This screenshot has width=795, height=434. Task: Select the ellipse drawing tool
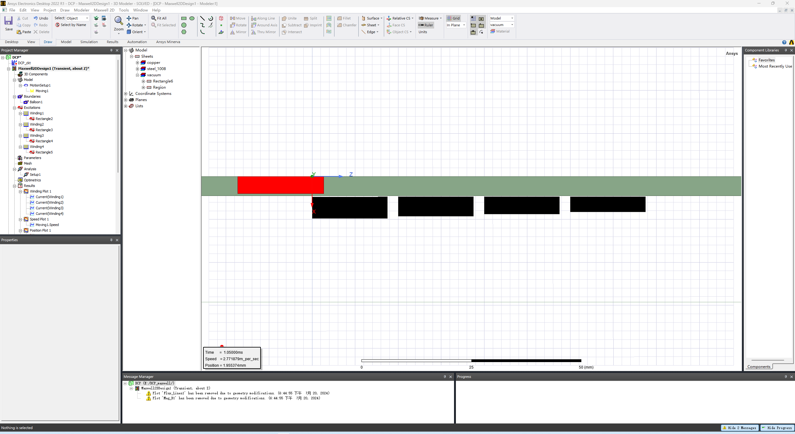coord(192,18)
